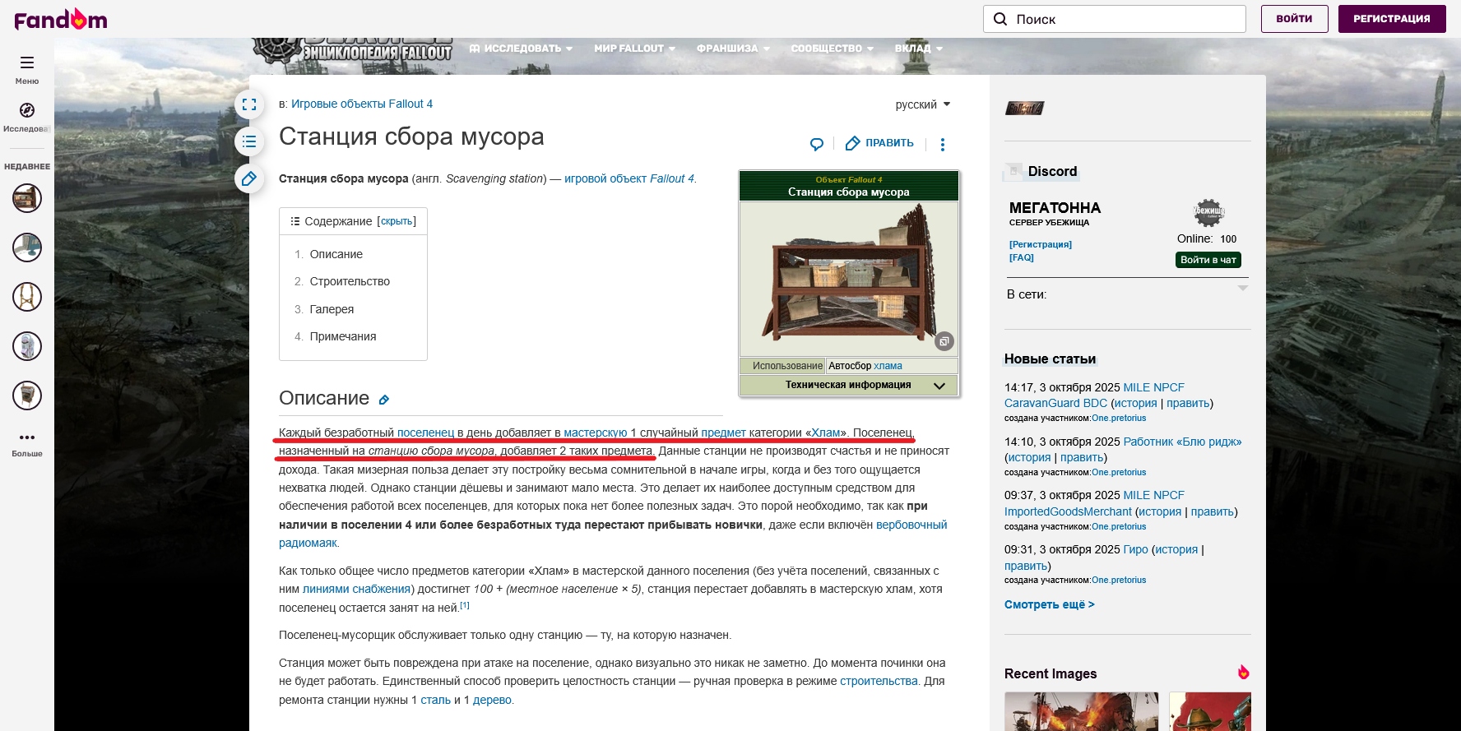
Task: Click the ВОЙТИ login button
Action: (1295, 19)
